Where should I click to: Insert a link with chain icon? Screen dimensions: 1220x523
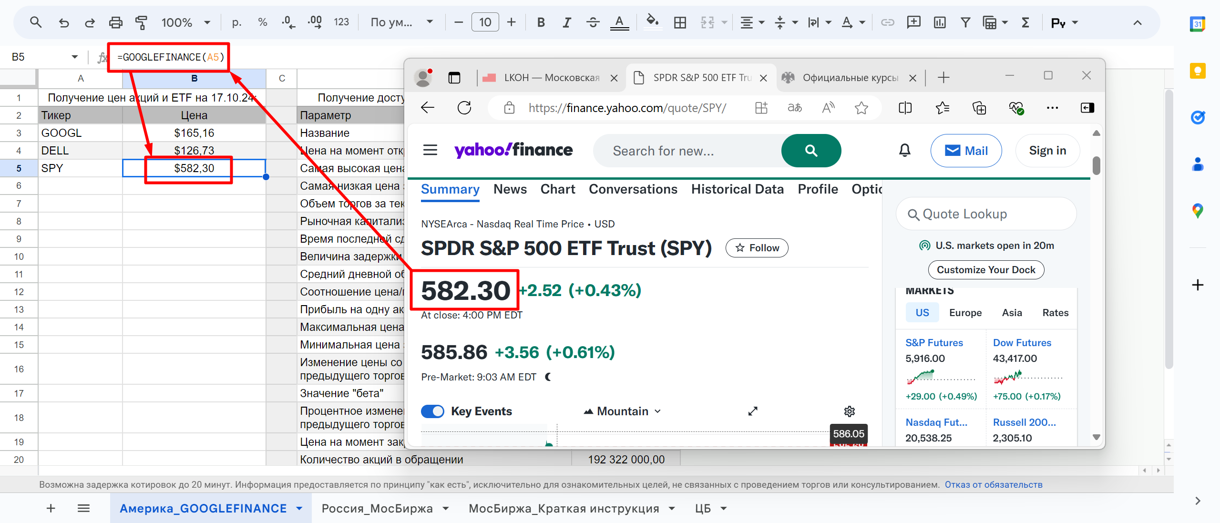[x=887, y=22]
